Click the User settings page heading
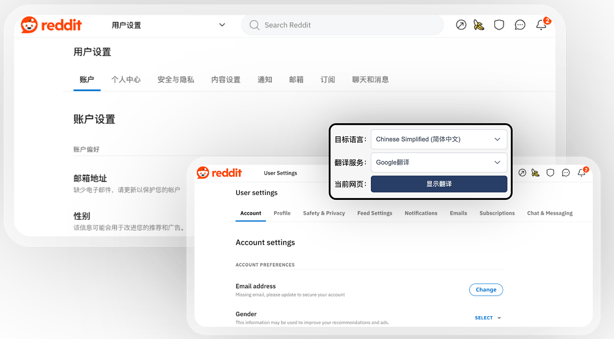 click(256, 193)
